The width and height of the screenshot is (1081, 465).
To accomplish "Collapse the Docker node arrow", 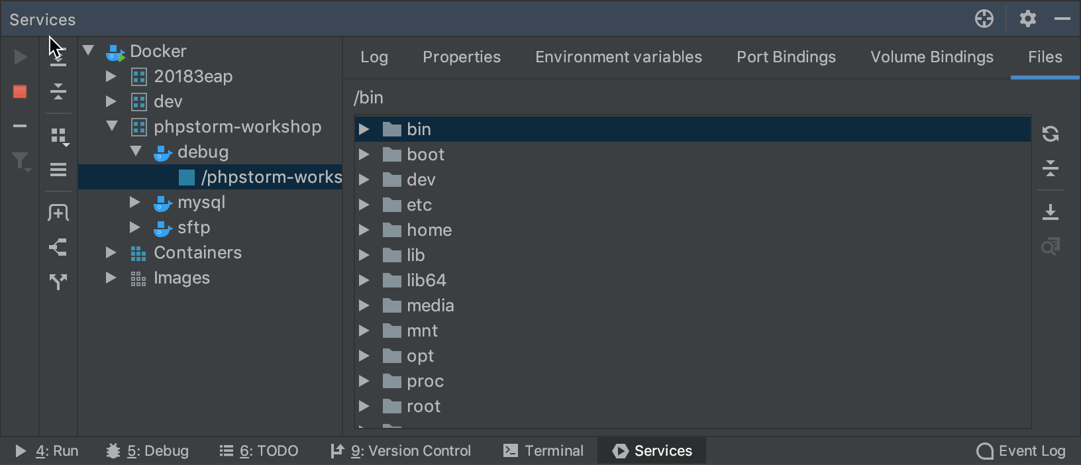I will click(x=88, y=51).
